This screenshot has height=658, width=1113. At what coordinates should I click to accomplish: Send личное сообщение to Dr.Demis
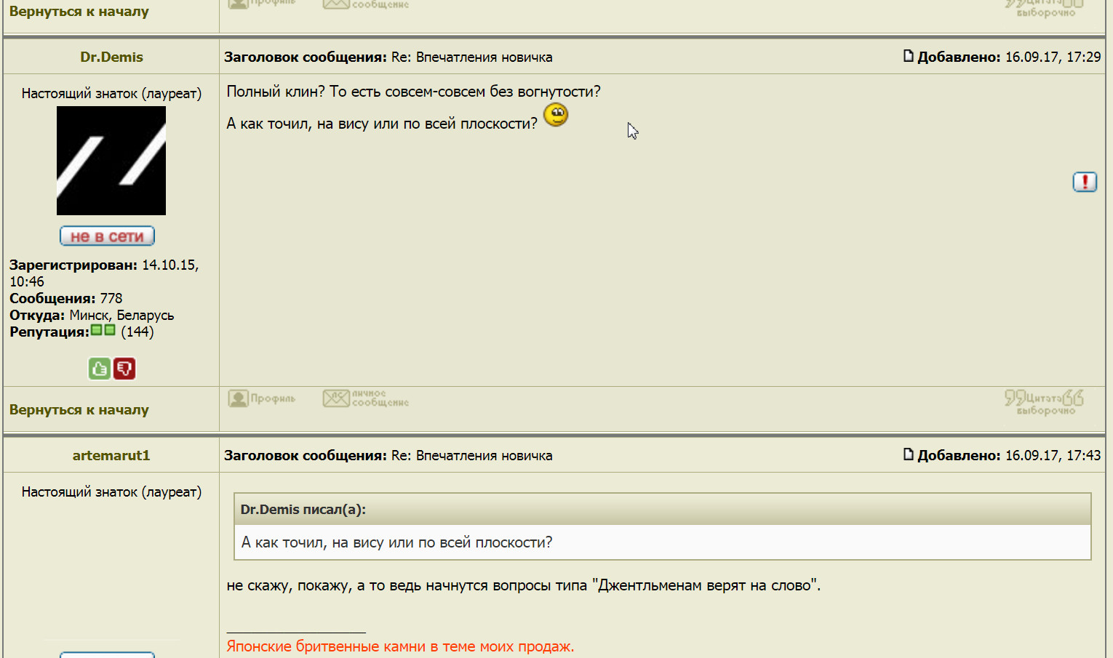[366, 398]
